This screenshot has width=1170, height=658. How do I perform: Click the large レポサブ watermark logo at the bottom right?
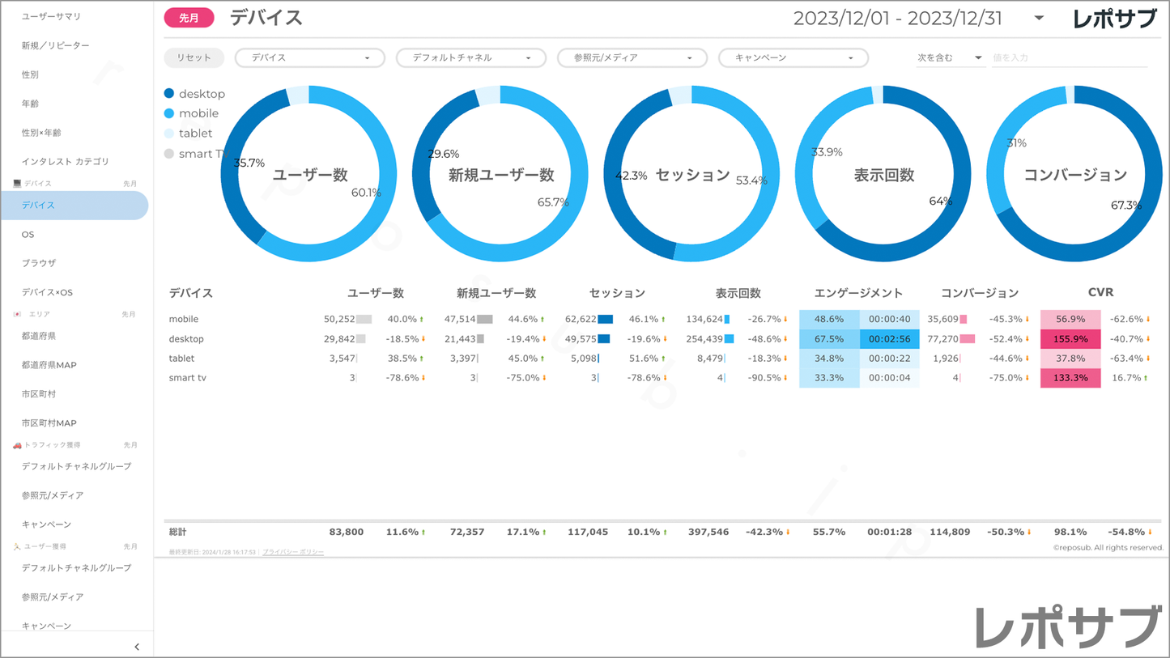click(1068, 627)
